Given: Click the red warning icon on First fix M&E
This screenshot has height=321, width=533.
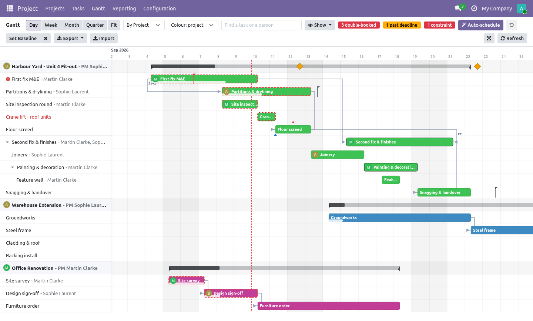Looking at the screenshot, I should click(8, 79).
